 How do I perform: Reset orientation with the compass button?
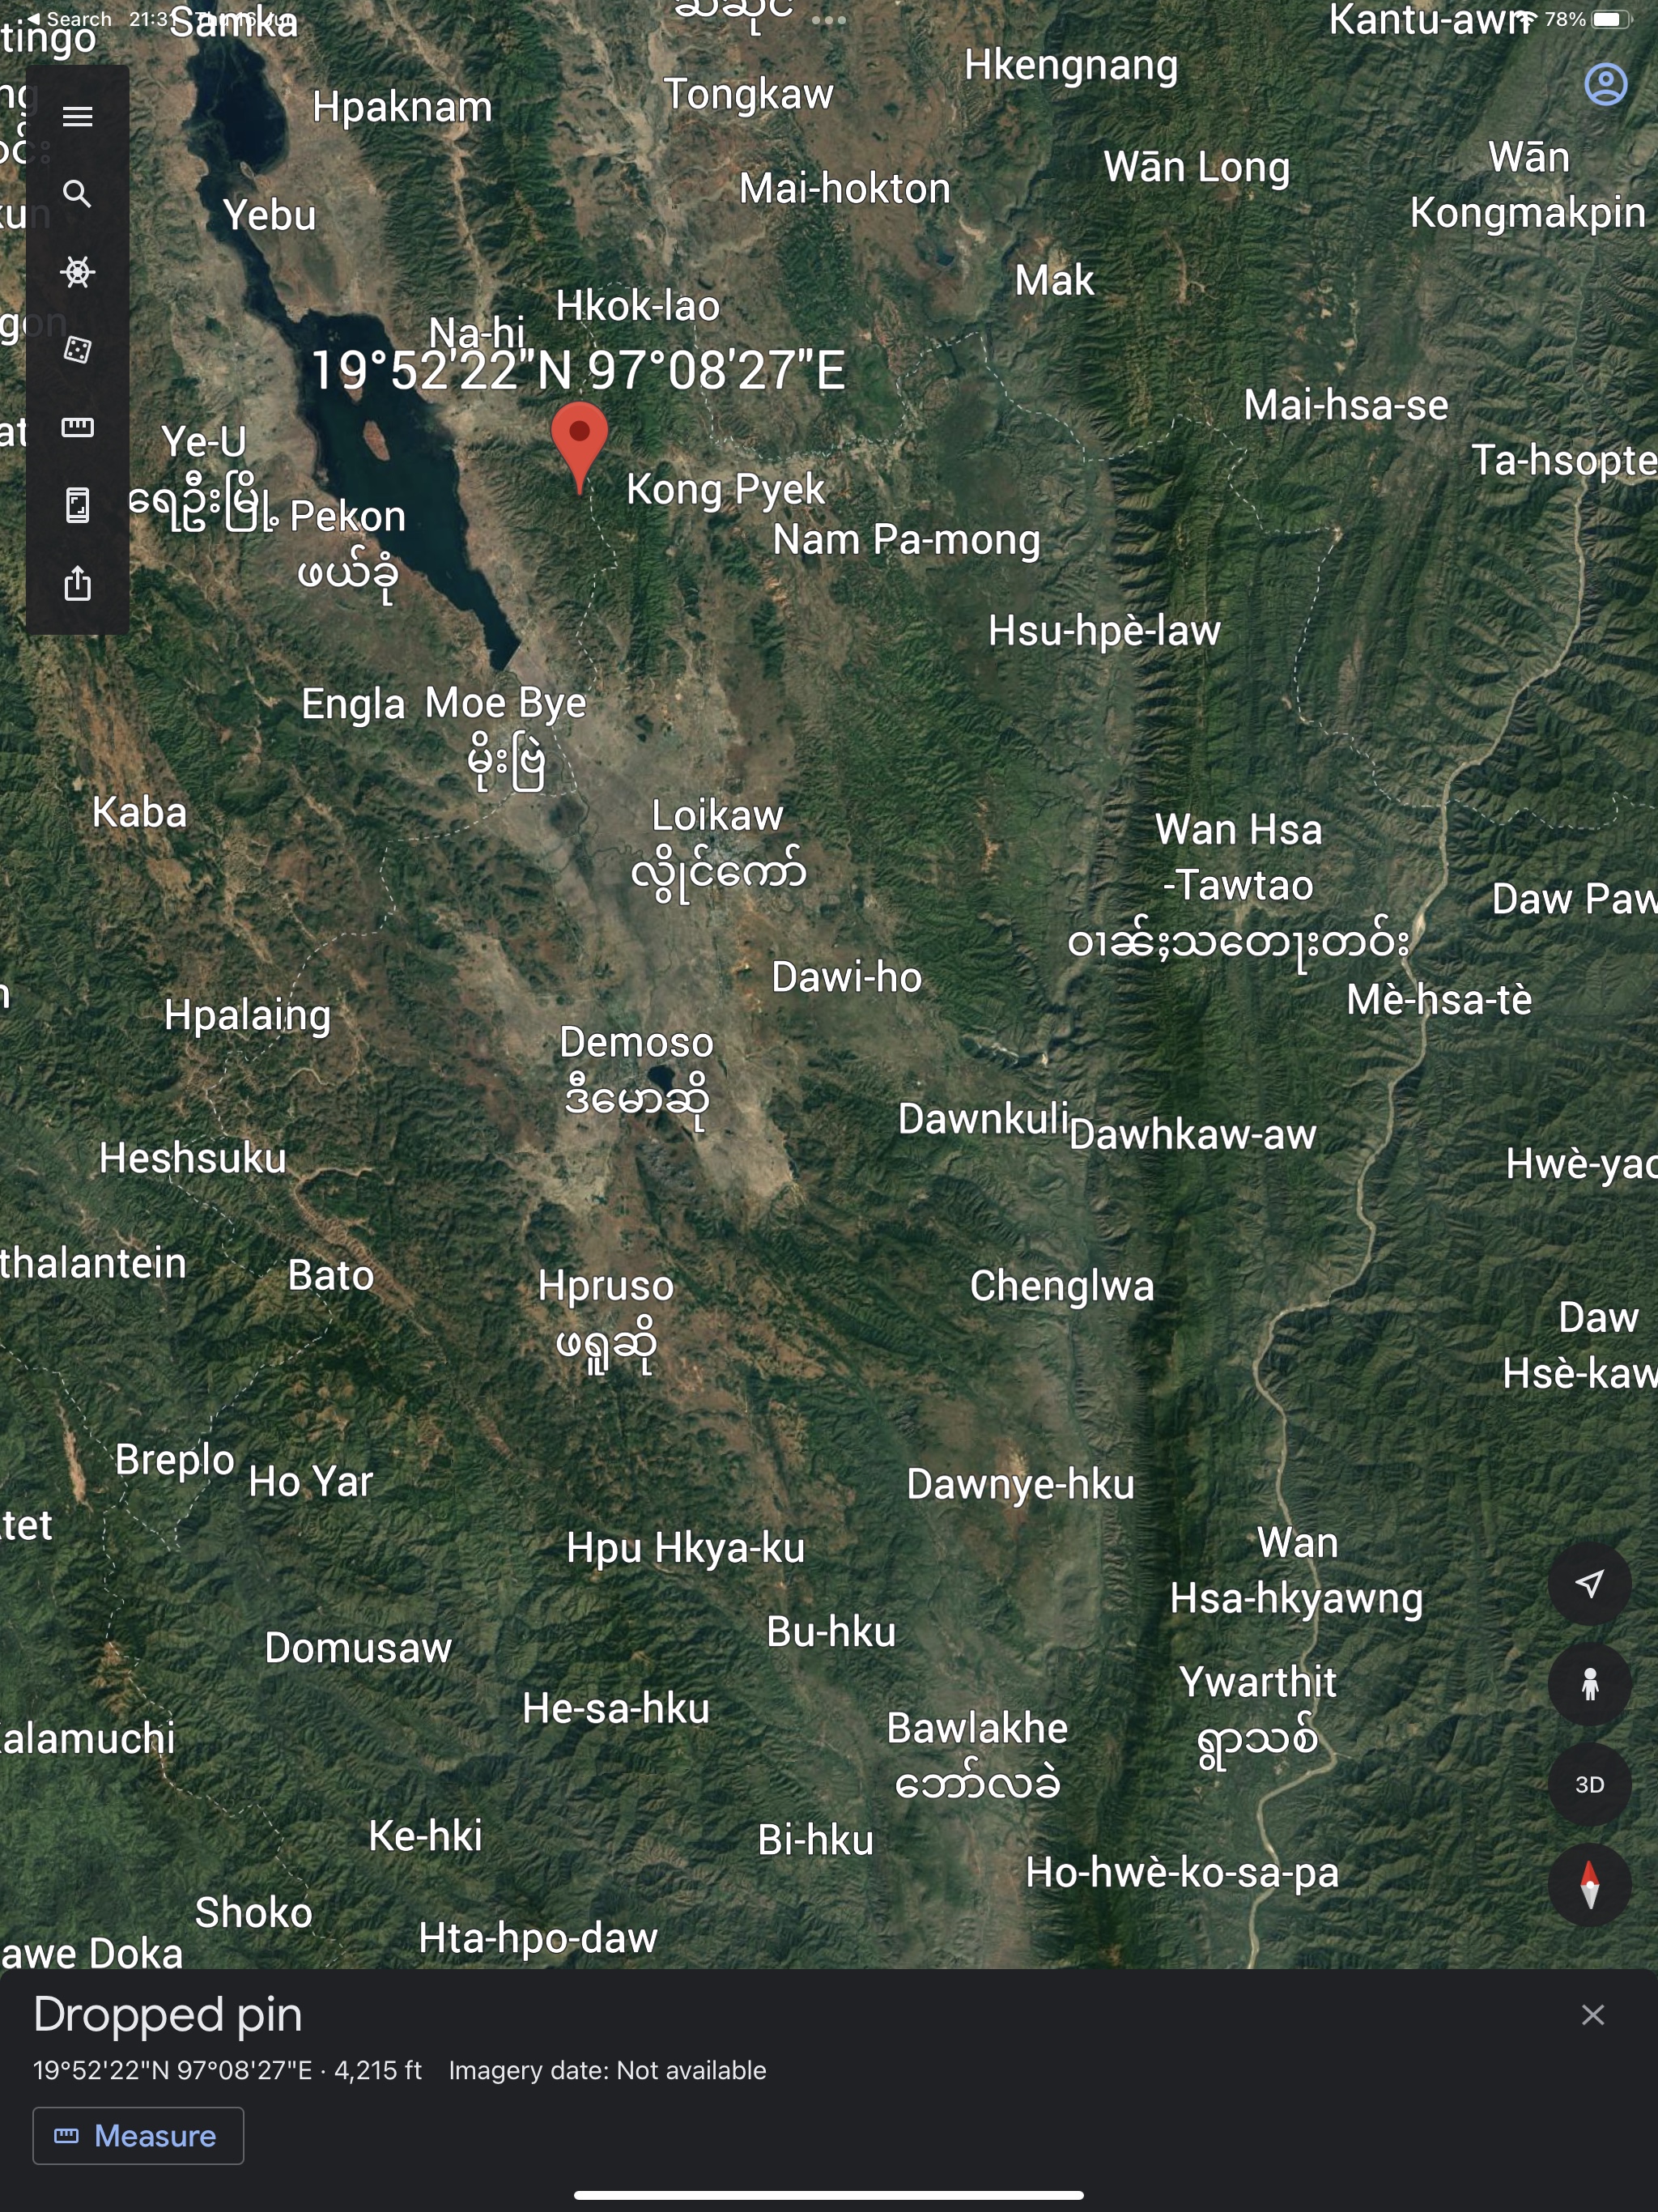point(1589,1884)
